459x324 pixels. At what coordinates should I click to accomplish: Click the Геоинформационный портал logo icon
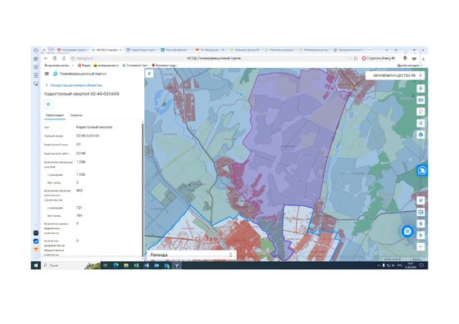tap(55, 74)
